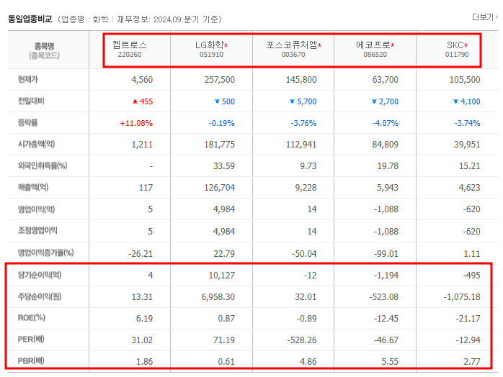Open the SKC 011790 stock link

pyautogui.click(x=457, y=49)
